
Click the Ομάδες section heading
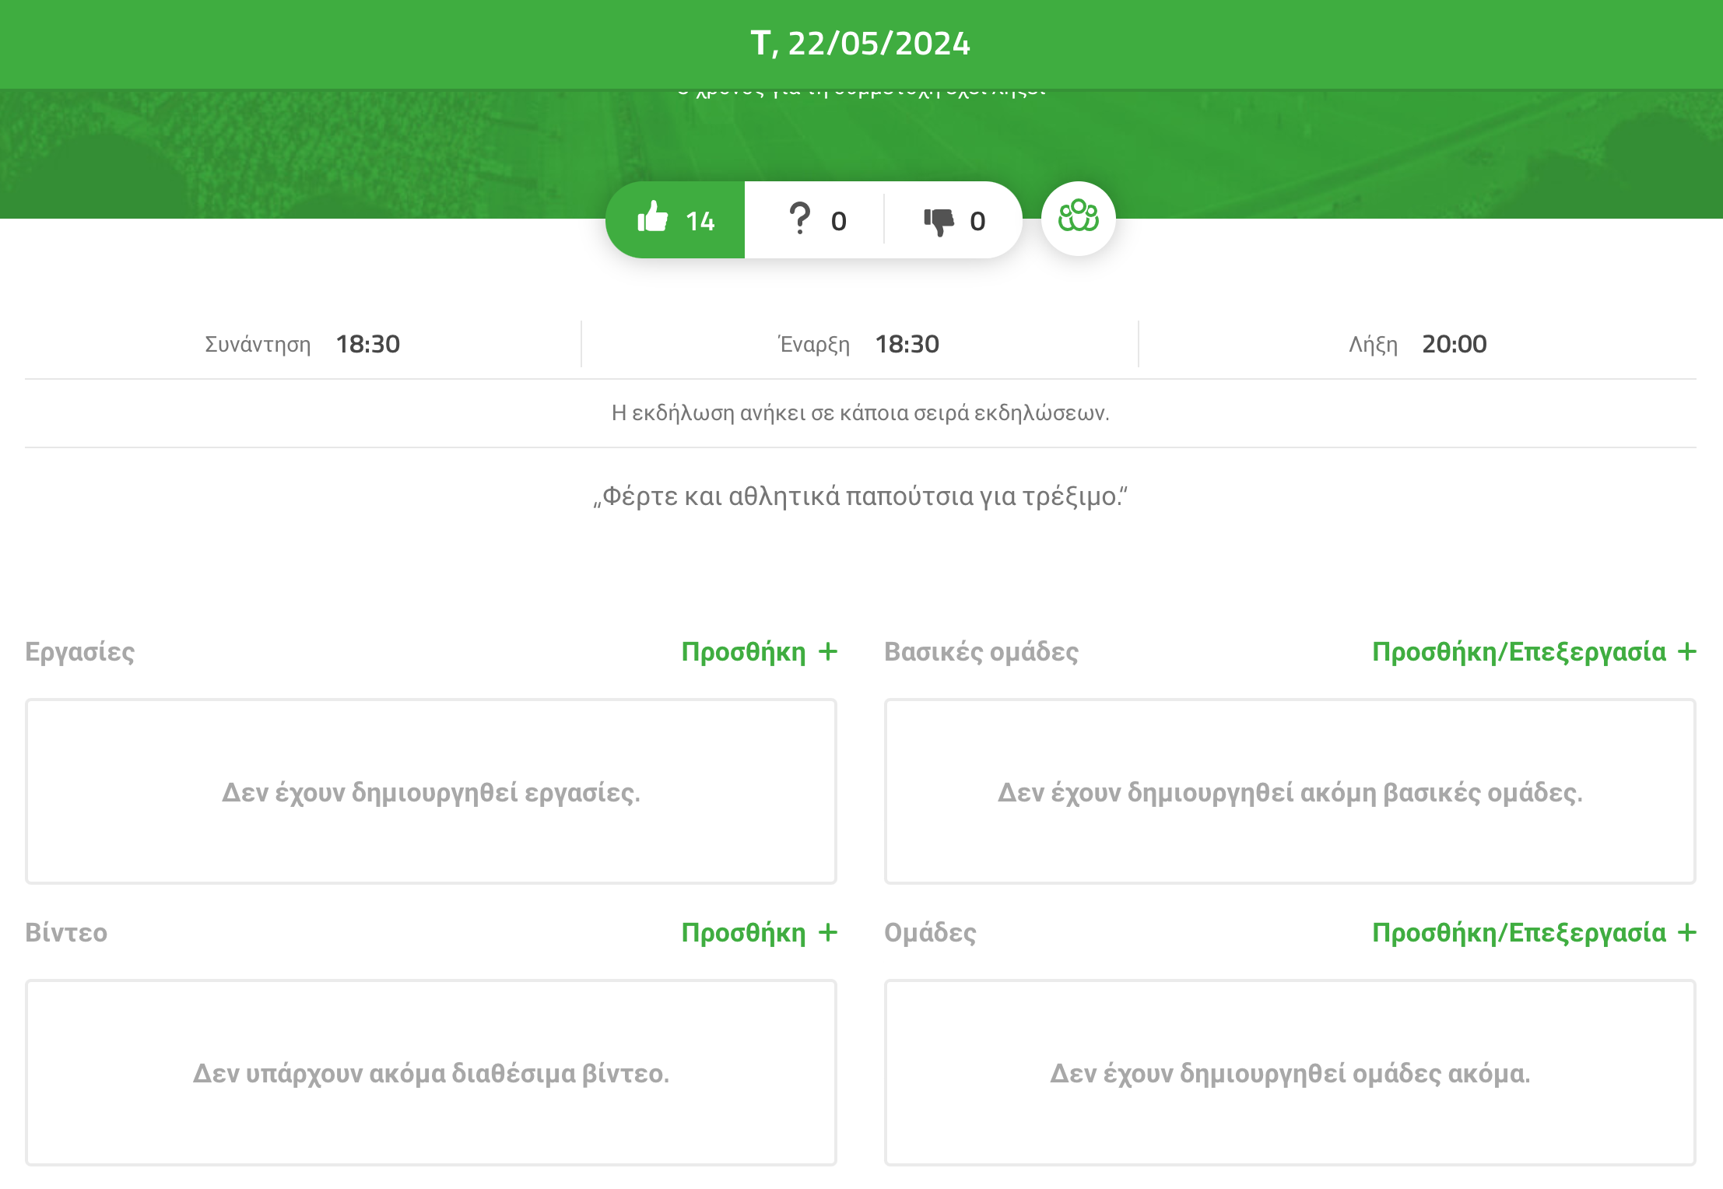(x=930, y=933)
